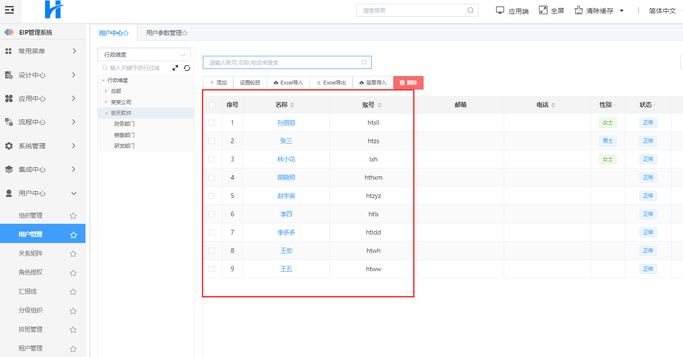This screenshot has height=357, width=683.
Task: Open the 行政维度 dimension dropdown
Action: 144,55
